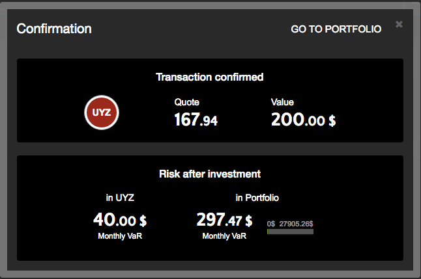Click Monthly VaR label under 40.00 $
This screenshot has width=421, height=279.
click(x=120, y=235)
